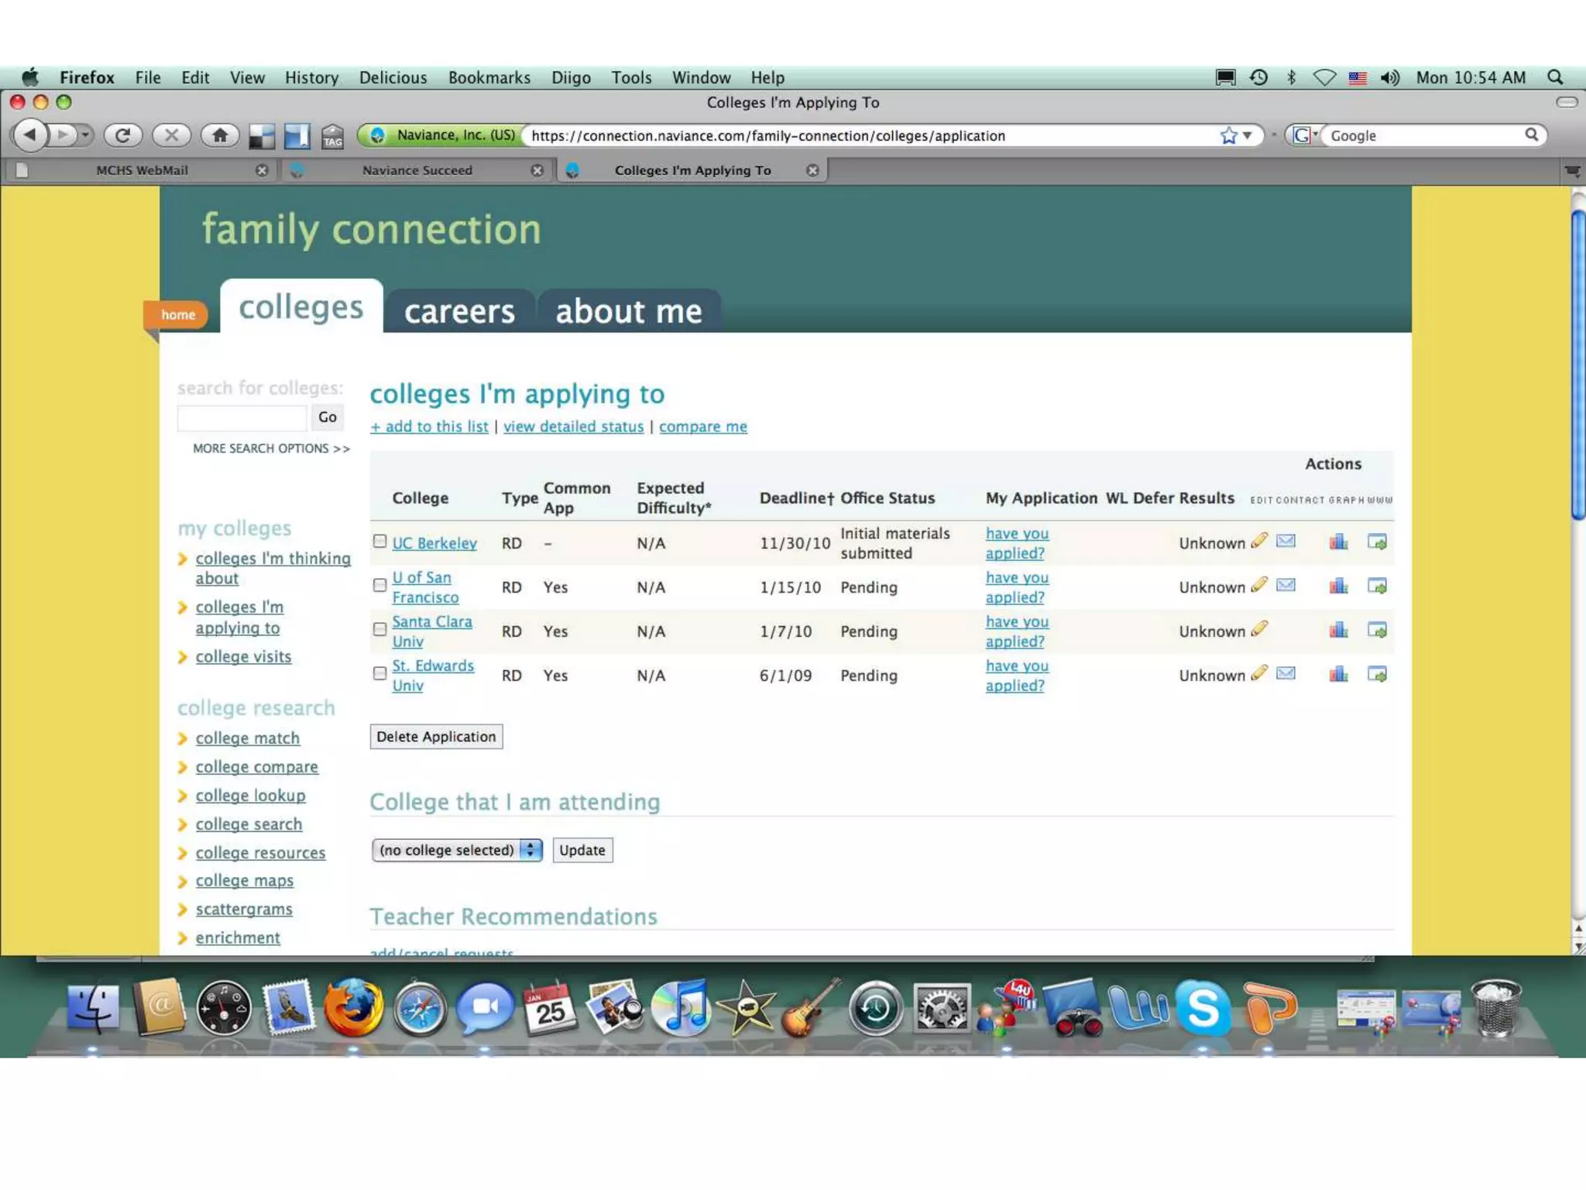Click the edit pencil icon for UC Berkeley
The height and width of the screenshot is (1190, 1586).
pyautogui.click(x=1259, y=541)
